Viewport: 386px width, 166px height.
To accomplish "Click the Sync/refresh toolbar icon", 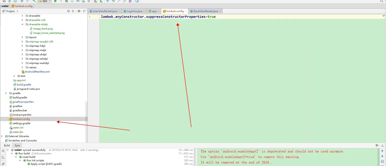I will [15, 1].
